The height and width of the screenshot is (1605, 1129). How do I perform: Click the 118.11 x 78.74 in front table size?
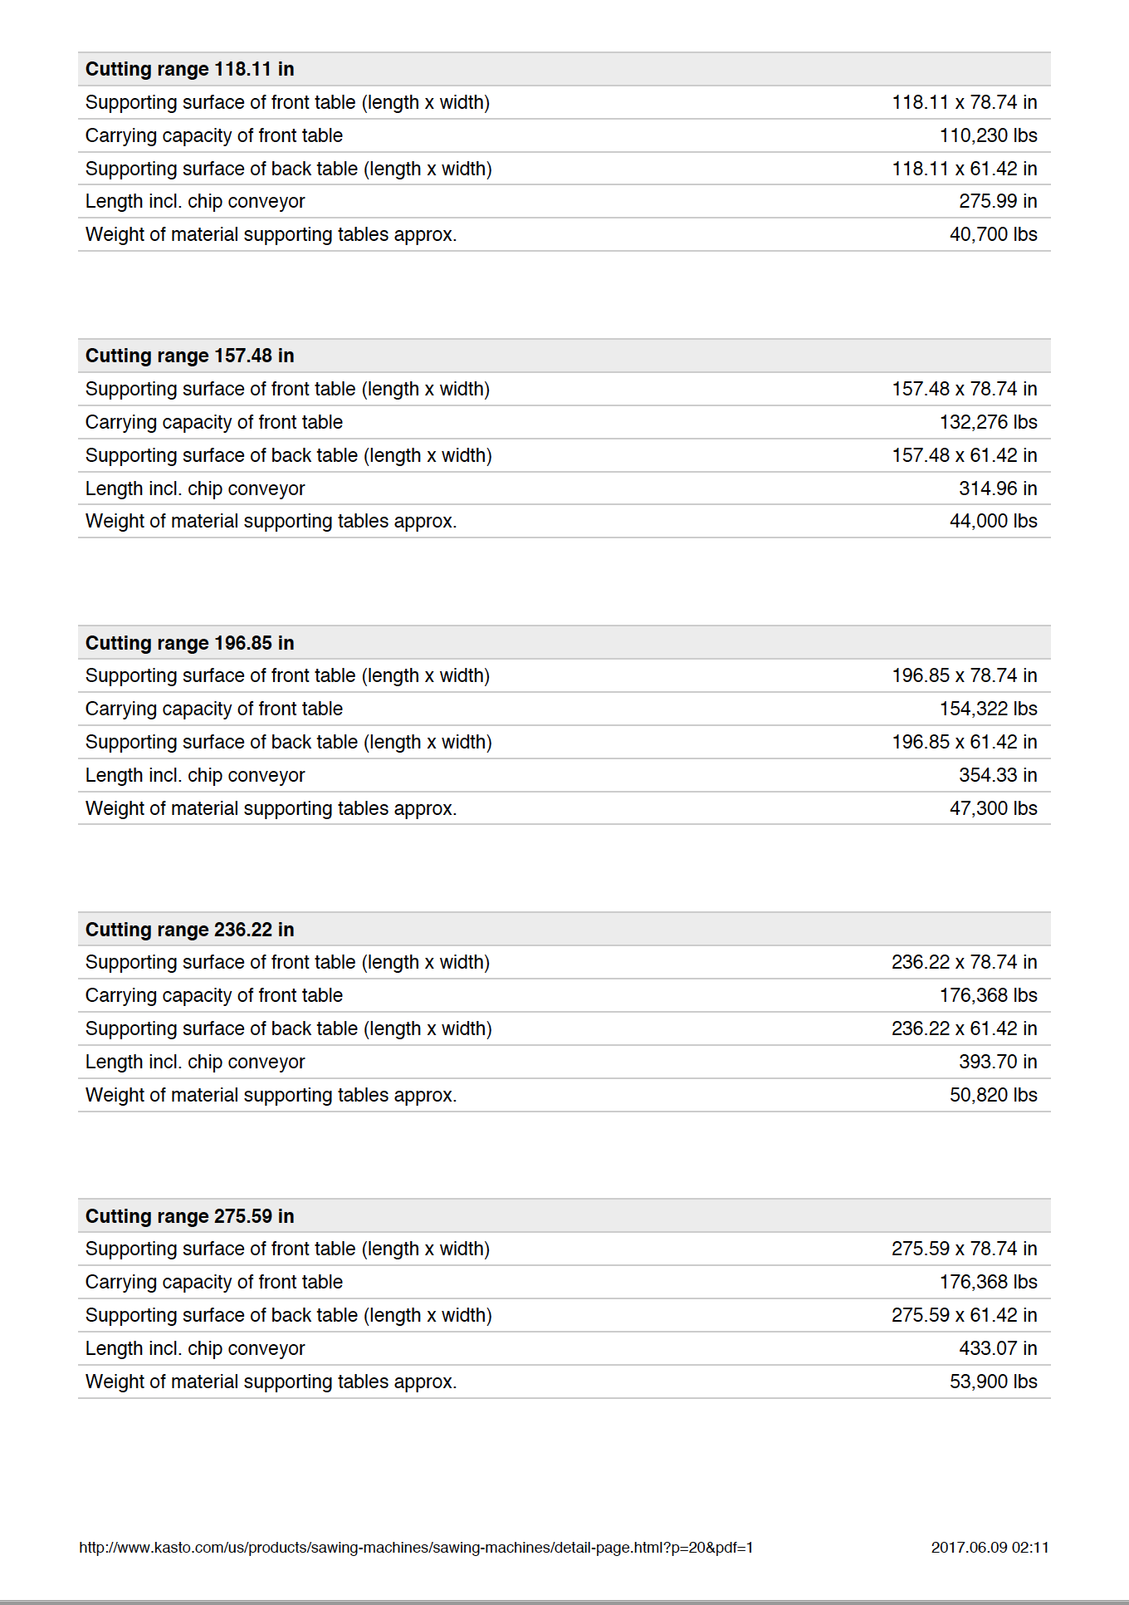964,102
